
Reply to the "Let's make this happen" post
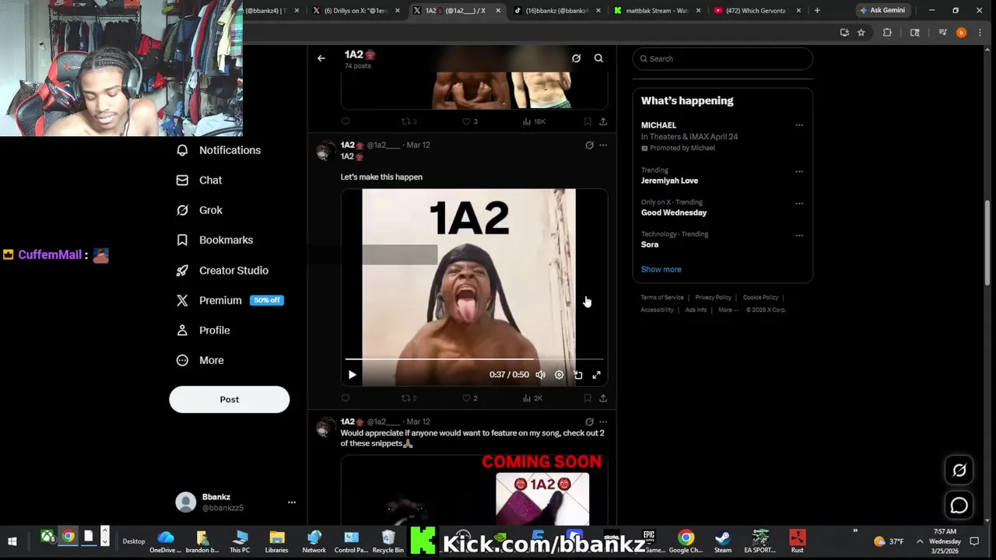[345, 398]
